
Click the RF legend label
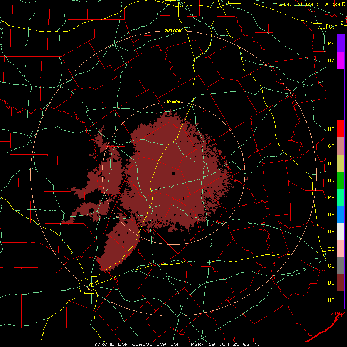[331, 43]
